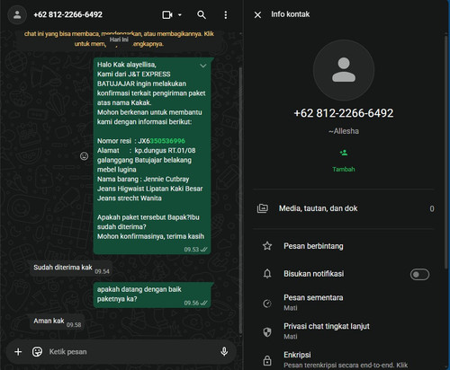This screenshot has height=370, width=450.
Task: Click the media count 0
Action: [x=432, y=208]
